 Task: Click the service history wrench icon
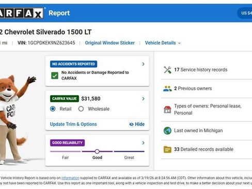167,70
